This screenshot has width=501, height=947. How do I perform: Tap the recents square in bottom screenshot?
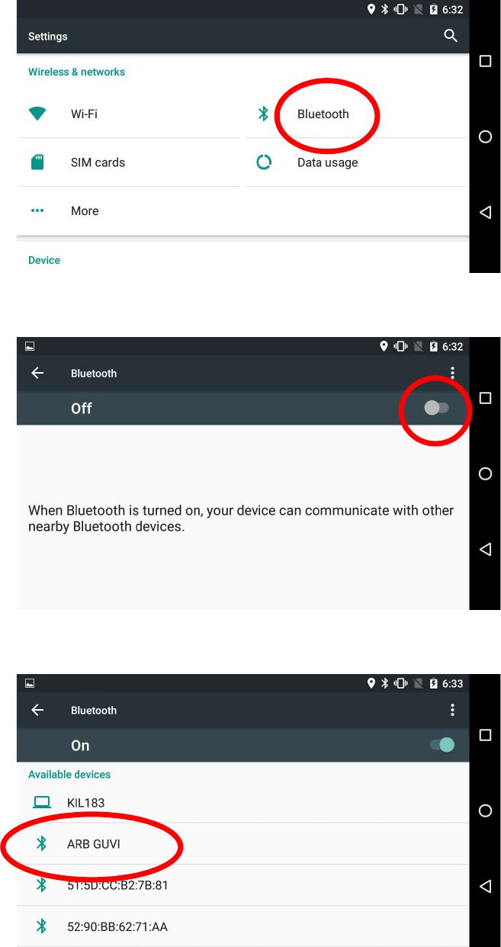tap(485, 735)
